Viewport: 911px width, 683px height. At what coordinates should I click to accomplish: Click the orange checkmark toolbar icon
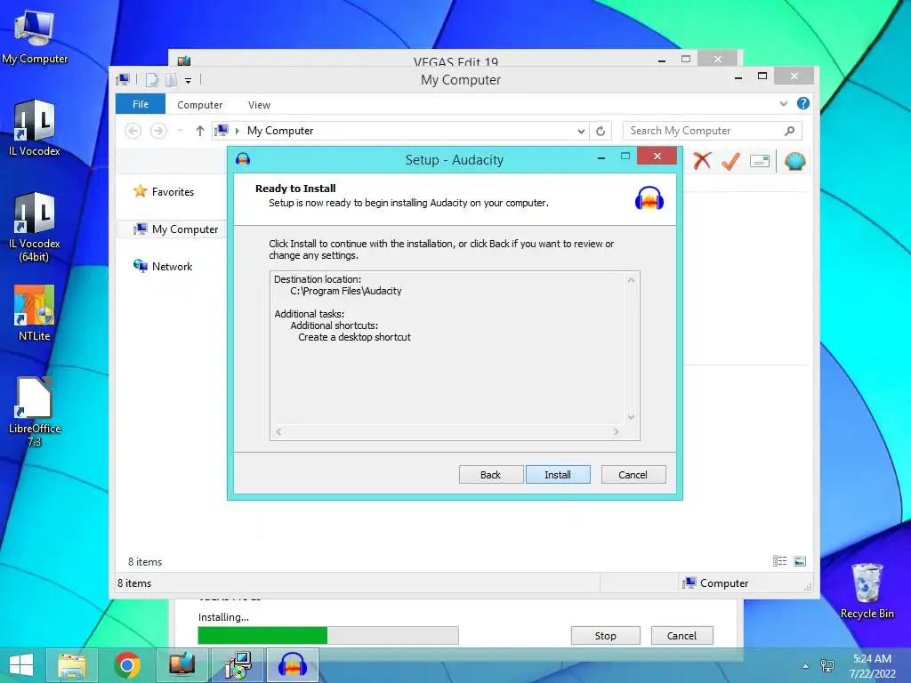730,161
